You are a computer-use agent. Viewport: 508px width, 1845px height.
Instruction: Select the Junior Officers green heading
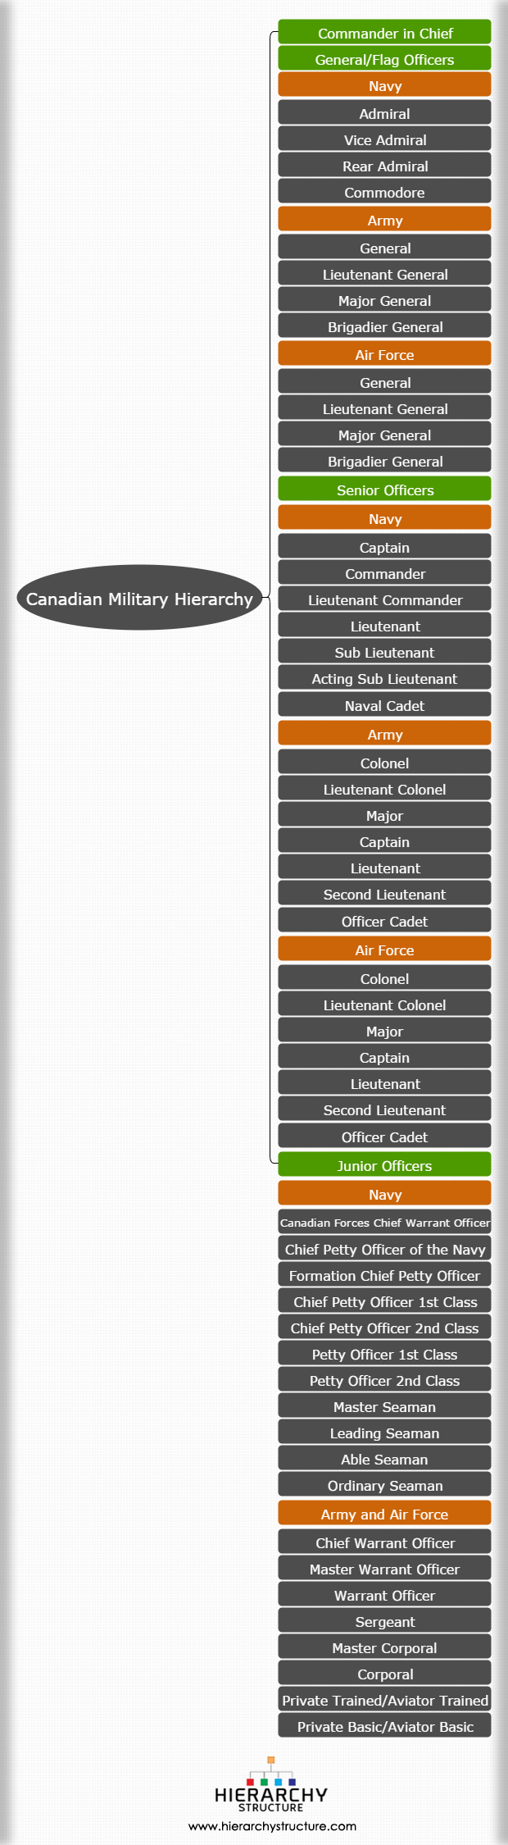click(384, 1165)
